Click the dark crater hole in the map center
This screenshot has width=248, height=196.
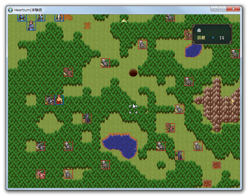(133, 73)
